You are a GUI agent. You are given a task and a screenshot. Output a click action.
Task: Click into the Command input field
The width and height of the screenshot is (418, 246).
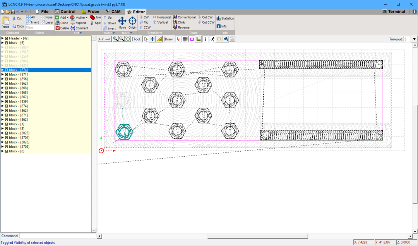coord(57,236)
